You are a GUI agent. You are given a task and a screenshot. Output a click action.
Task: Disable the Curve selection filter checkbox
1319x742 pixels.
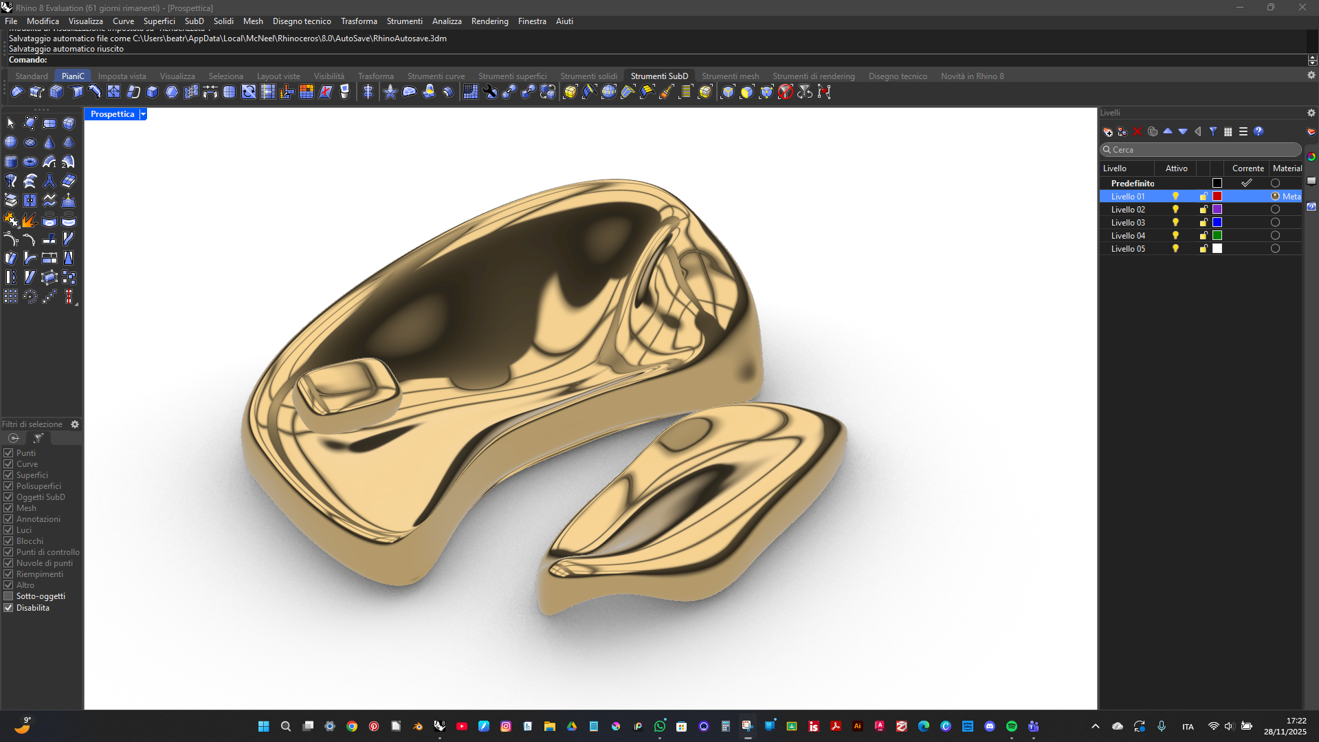point(9,464)
